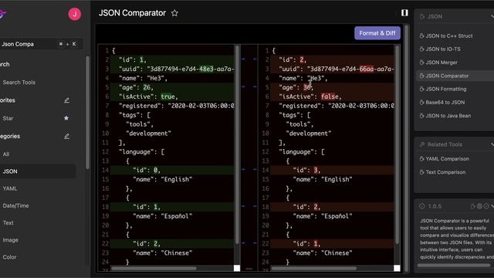Click the icon beside YAML Comparison

click(421, 159)
